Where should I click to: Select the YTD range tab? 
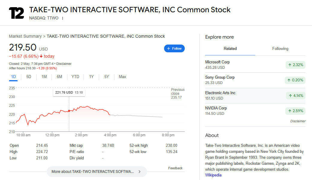tap(75, 77)
